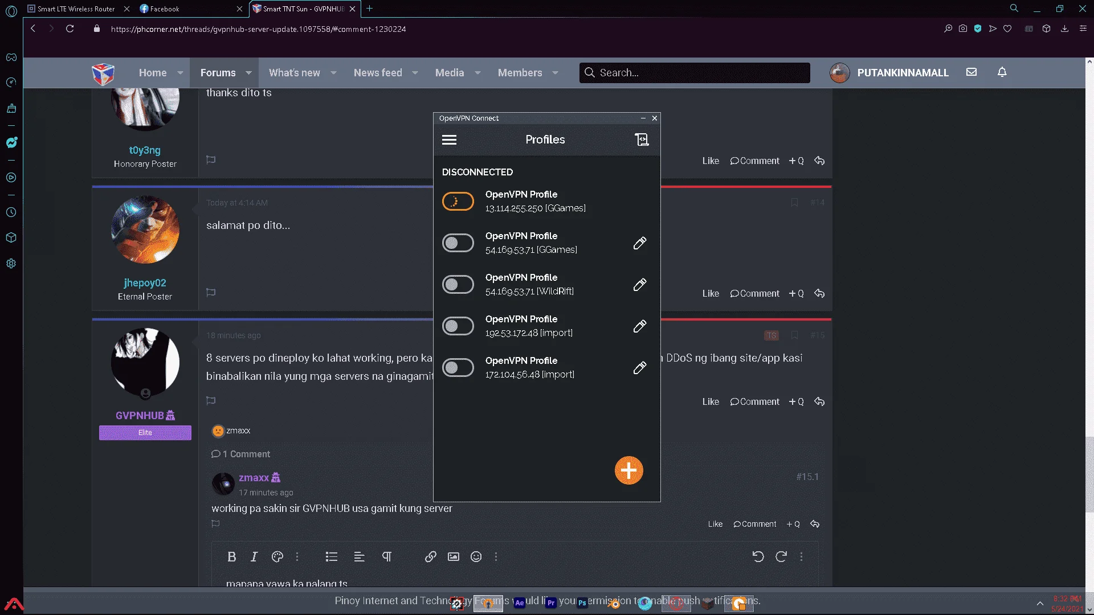Viewport: 1094px width, 615px height.
Task: Turn on the 172.104.56.48 [import] switch
Action: [x=458, y=368]
